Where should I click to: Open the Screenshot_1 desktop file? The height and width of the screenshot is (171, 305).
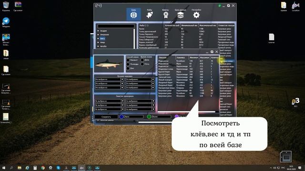(x=6, y=118)
